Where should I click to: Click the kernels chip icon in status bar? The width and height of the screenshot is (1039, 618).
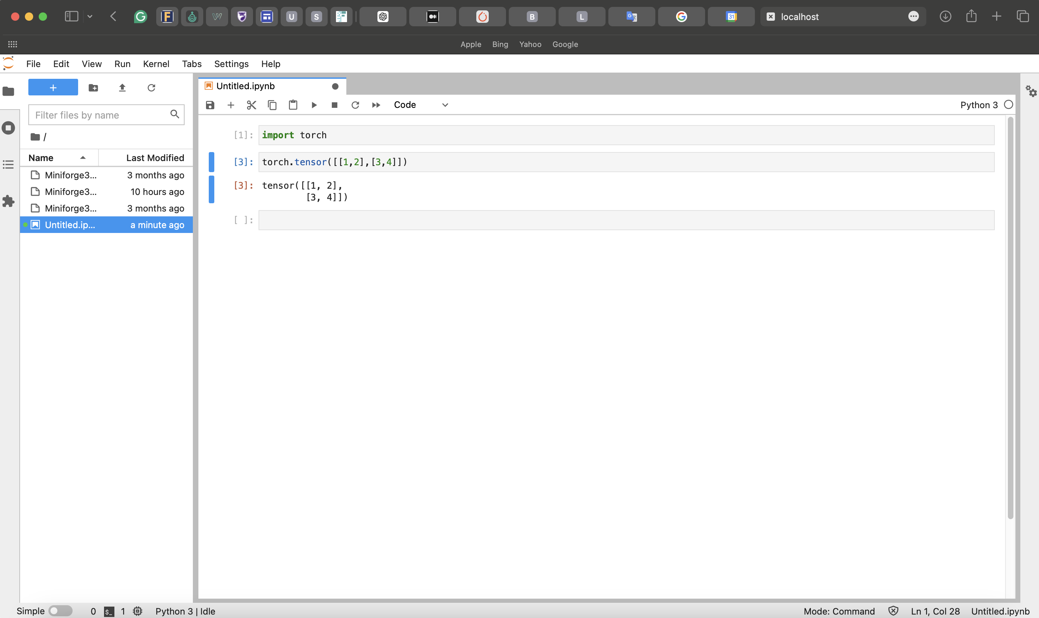(138, 611)
